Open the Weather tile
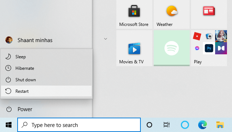The width and height of the screenshot is (232, 132). point(172,14)
